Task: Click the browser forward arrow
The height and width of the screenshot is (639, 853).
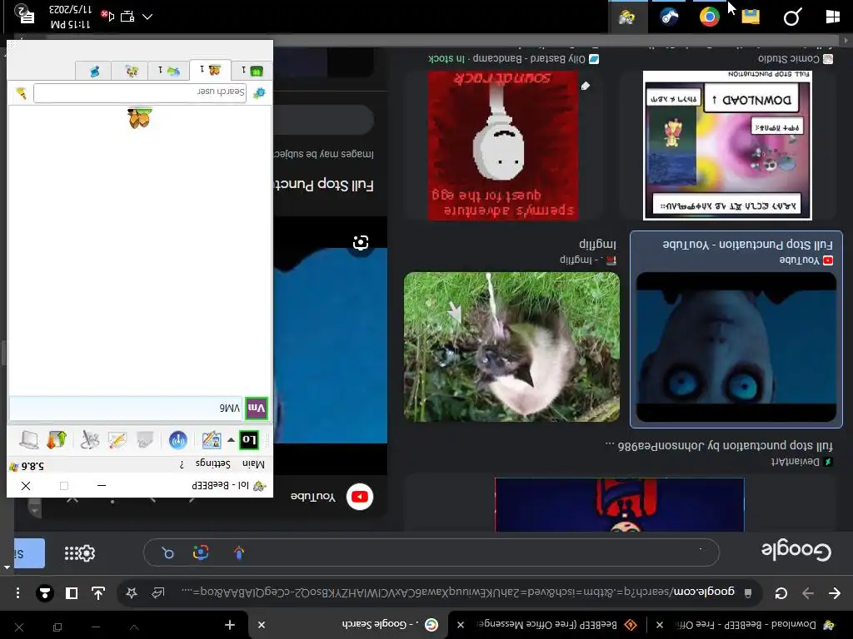Action: (808, 592)
